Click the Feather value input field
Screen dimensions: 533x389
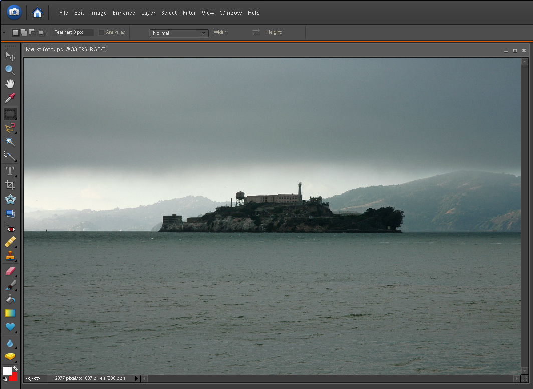83,32
